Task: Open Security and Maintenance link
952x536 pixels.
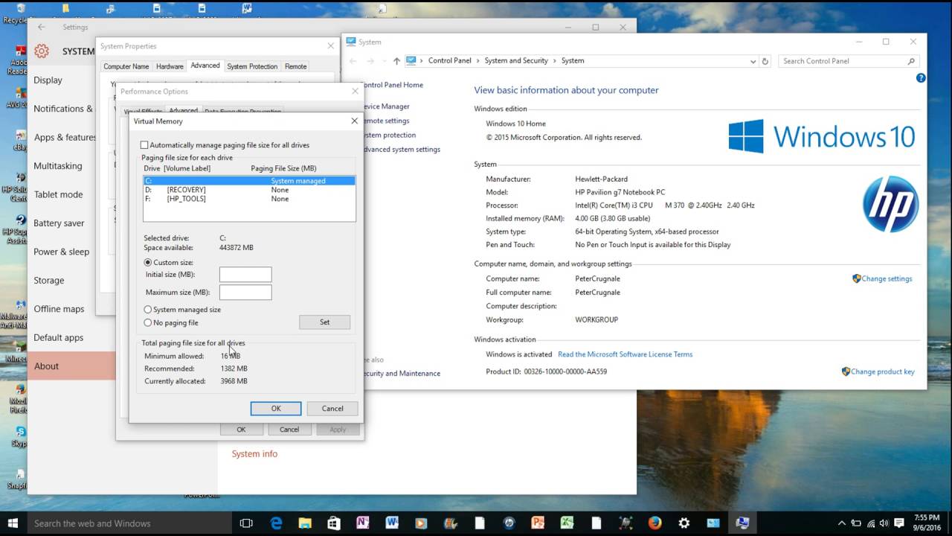Action: 402,374
